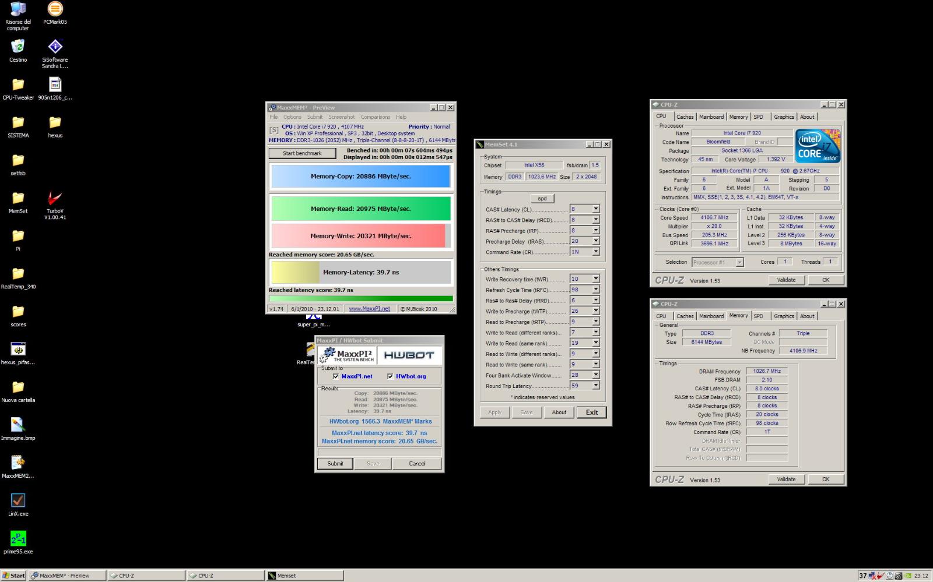Click the [S] screenshot icon in MaxxMEM
The image size is (933, 582).
[x=273, y=130]
